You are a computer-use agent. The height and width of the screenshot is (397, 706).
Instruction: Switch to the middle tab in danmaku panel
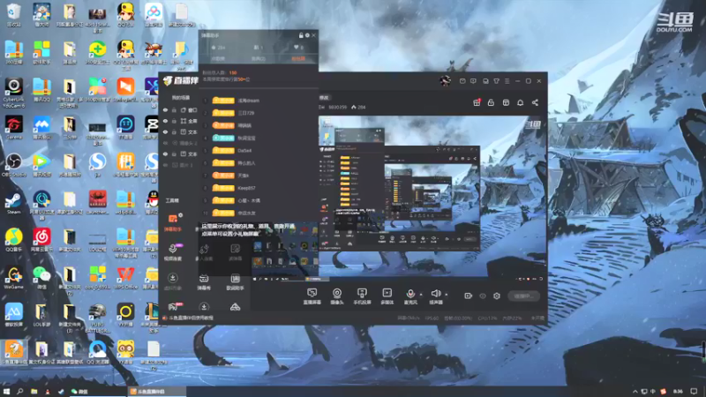258,58
